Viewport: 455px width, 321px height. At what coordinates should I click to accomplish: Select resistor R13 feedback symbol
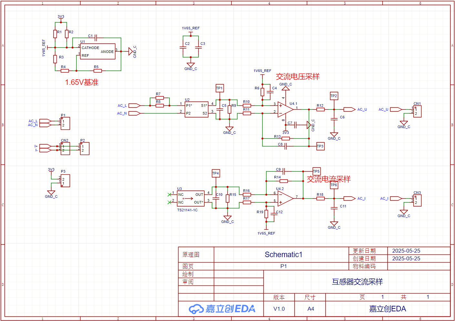click(285, 138)
